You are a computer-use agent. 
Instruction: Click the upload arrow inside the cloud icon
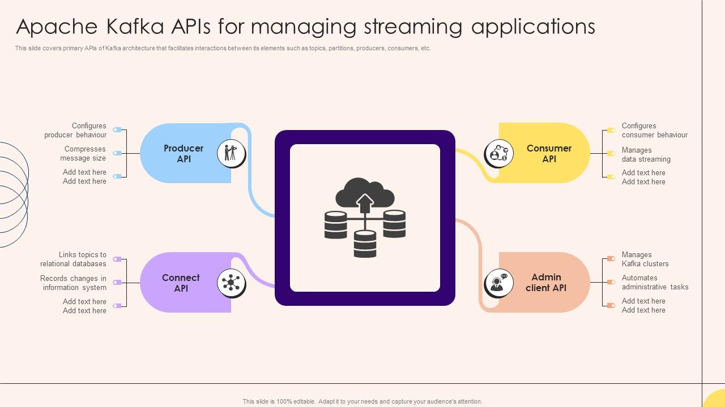coord(365,202)
